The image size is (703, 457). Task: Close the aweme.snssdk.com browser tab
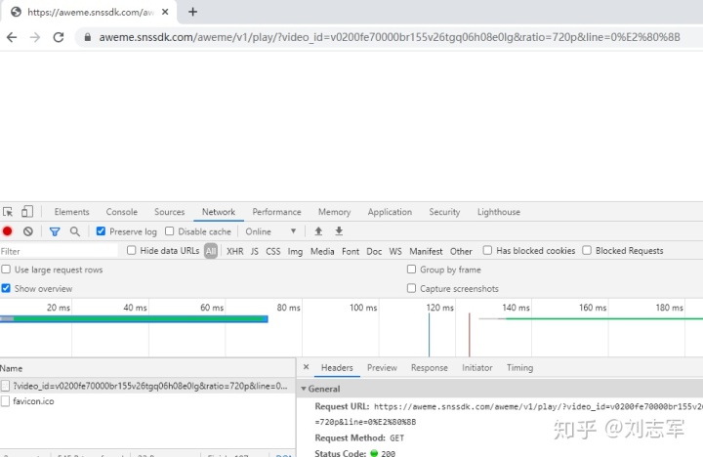tap(165, 12)
